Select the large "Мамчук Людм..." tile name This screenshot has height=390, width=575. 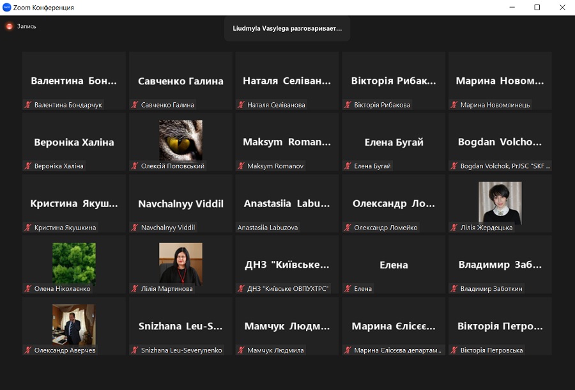[x=287, y=326]
